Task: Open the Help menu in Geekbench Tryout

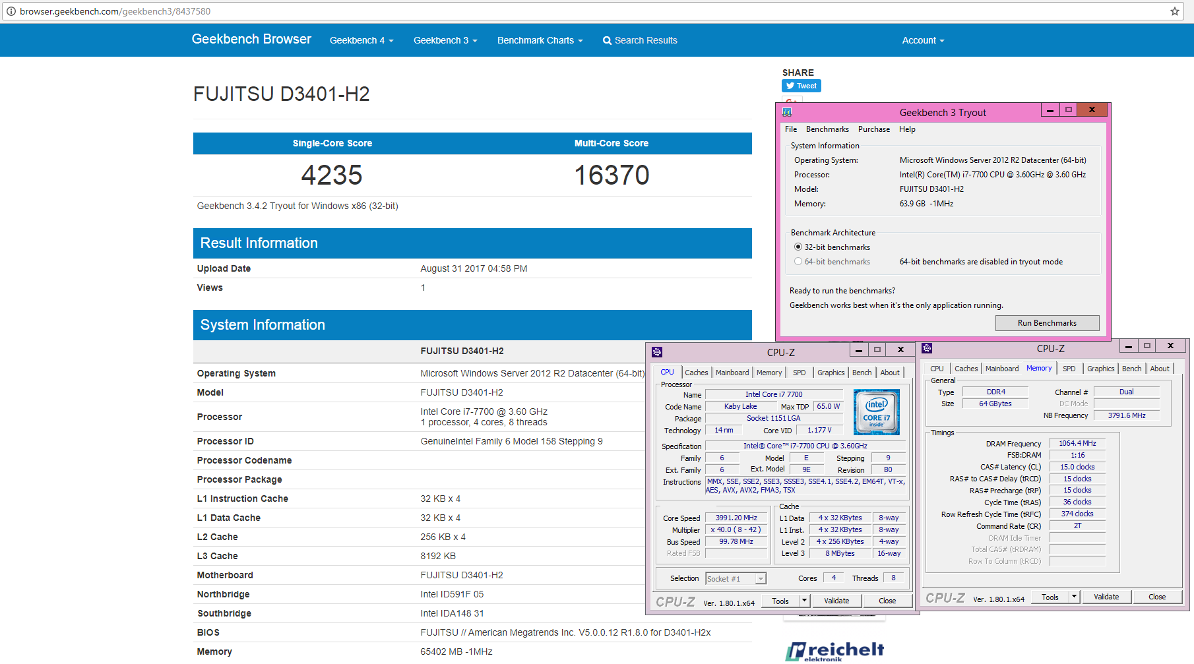Action: coord(907,129)
